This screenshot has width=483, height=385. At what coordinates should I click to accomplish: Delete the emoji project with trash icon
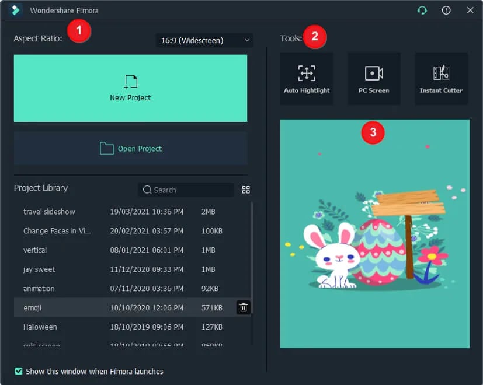coord(244,307)
